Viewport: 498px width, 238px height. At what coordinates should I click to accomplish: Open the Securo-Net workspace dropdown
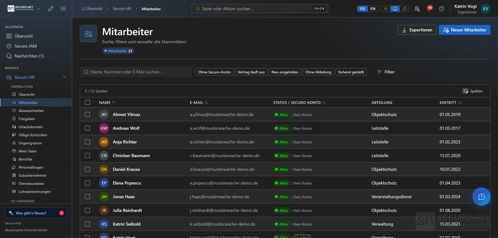(39, 9)
